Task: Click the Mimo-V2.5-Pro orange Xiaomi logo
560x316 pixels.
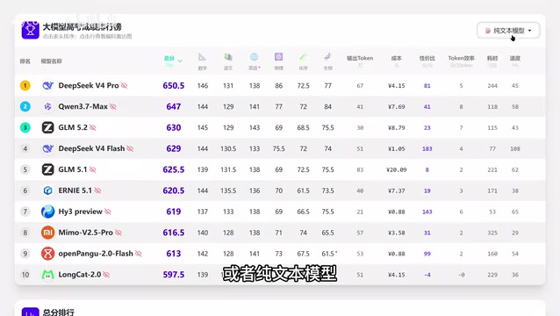Action: (48, 233)
